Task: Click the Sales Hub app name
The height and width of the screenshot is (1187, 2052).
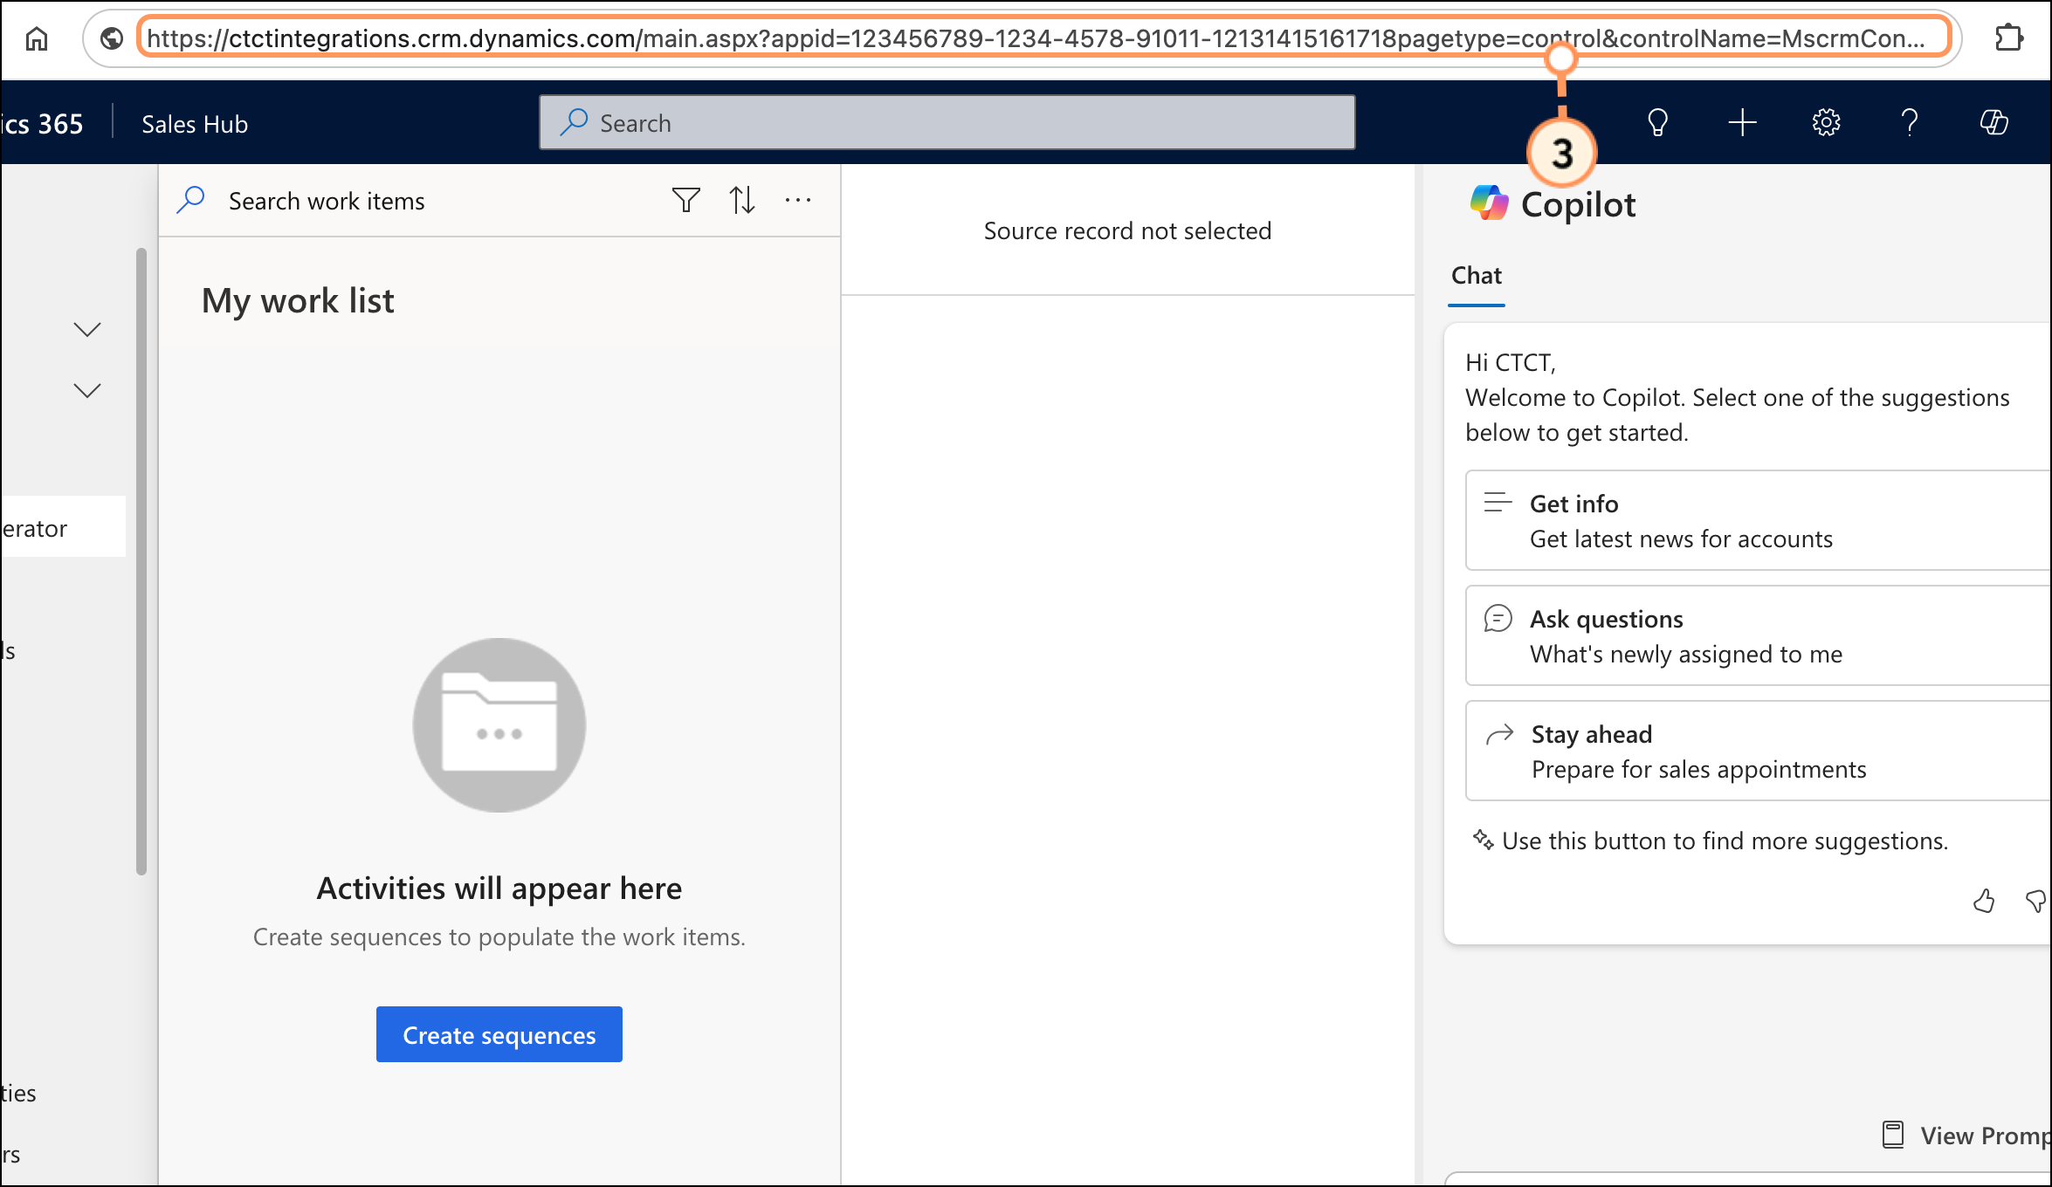Action: click(x=195, y=124)
